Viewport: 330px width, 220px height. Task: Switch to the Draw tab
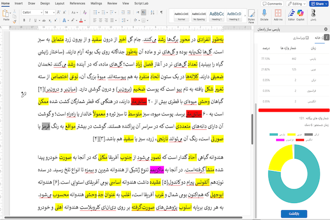[31, 3]
